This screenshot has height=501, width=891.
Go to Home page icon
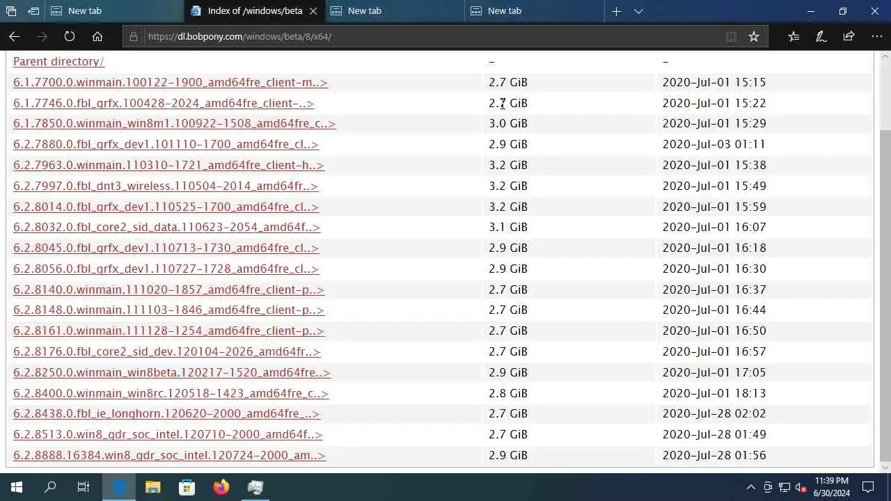coord(97,36)
